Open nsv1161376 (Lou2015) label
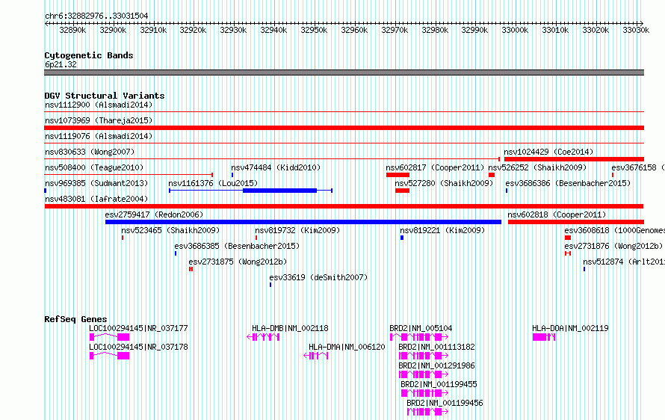The height and width of the screenshot is (420, 665). click(x=213, y=183)
